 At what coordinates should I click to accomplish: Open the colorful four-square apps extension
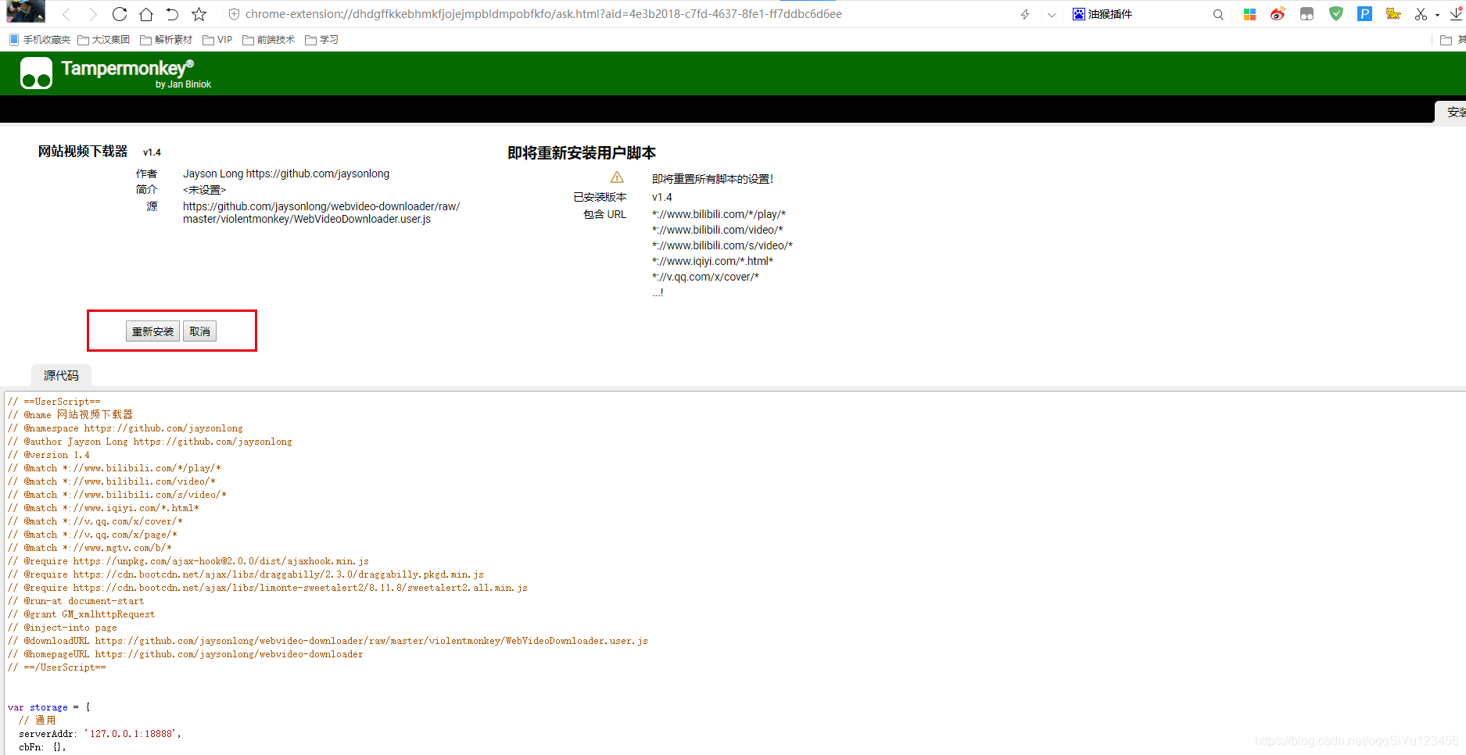(1249, 14)
